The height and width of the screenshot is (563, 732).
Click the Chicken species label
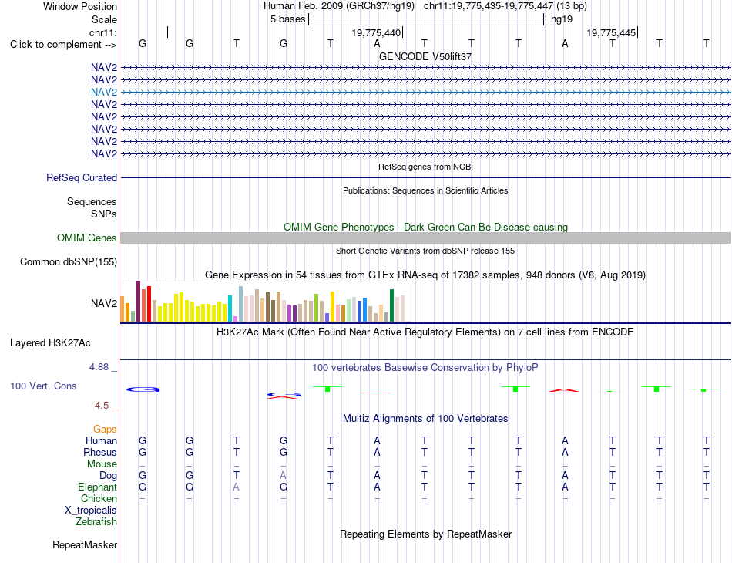click(x=99, y=498)
